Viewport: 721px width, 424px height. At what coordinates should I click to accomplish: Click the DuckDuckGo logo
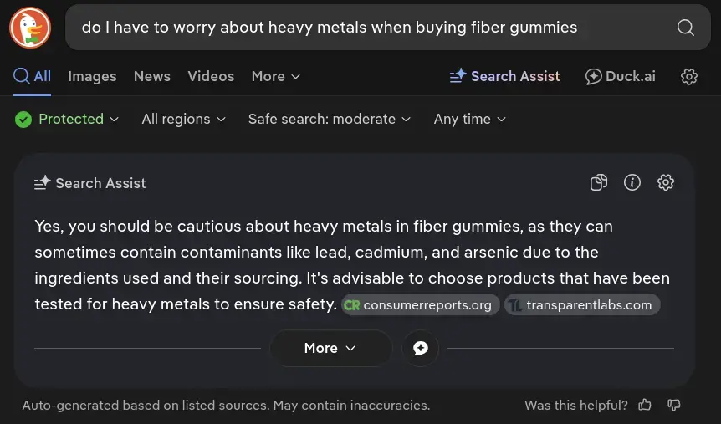[x=29, y=28]
